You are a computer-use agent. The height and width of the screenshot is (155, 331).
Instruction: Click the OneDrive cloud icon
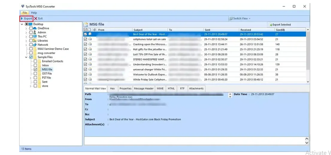(35, 28)
